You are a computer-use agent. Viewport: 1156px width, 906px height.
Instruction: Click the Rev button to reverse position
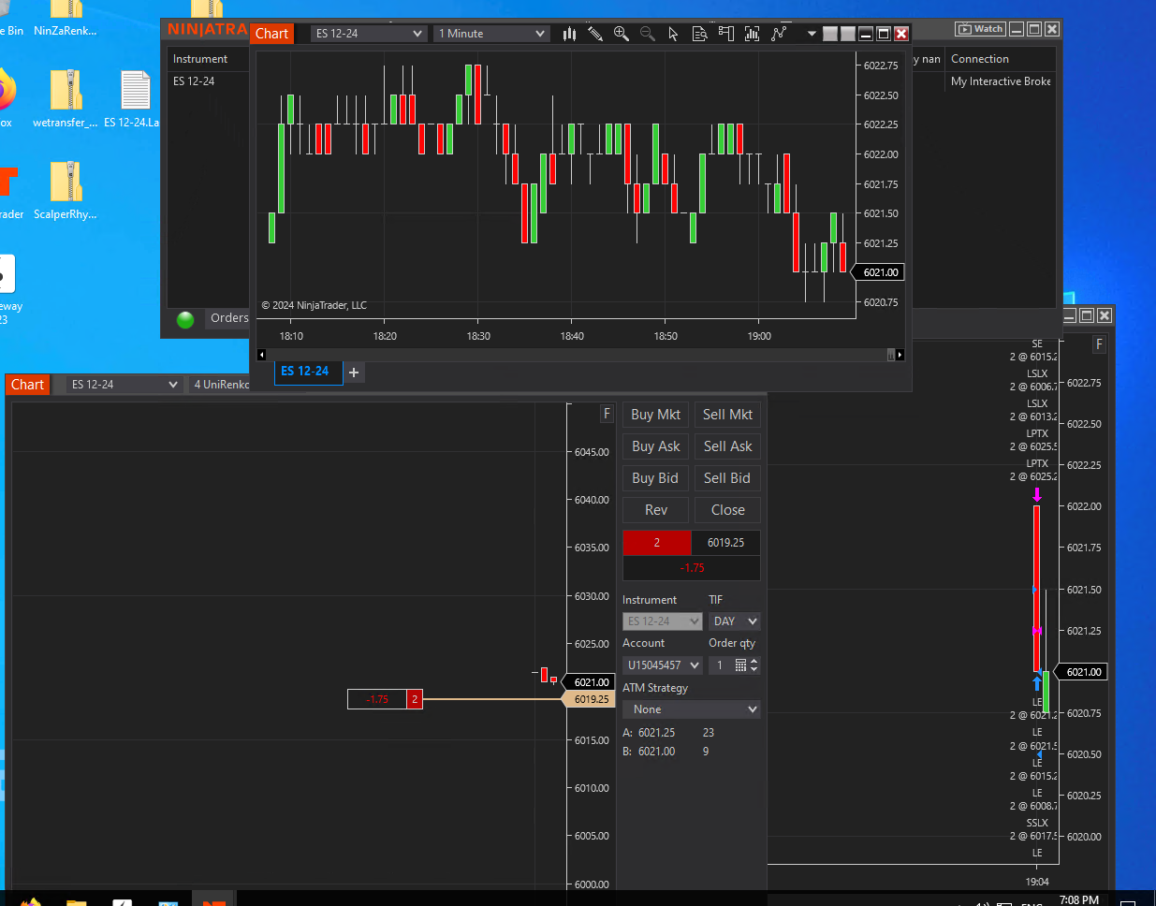(x=655, y=510)
